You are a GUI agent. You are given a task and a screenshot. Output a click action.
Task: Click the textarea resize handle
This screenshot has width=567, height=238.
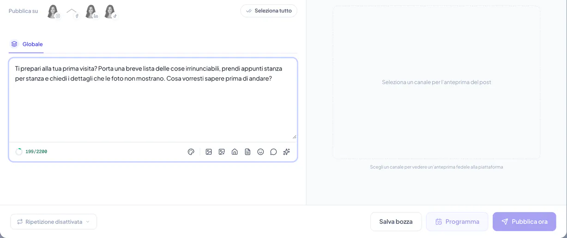(294, 136)
